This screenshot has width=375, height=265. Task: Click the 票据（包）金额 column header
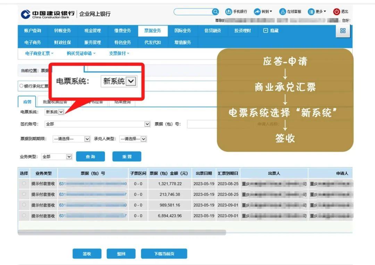[170, 173]
